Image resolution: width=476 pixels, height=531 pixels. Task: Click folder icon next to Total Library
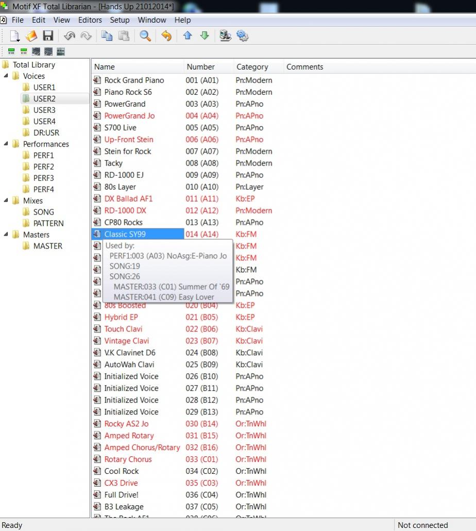tap(6, 64)
